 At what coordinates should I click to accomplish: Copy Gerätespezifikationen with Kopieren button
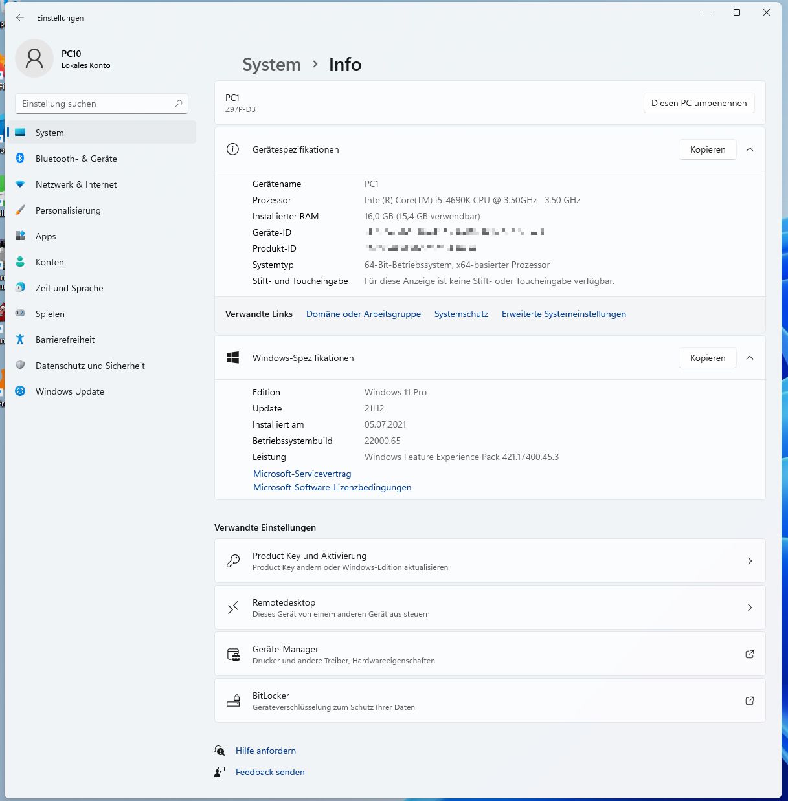click(x=708, y=149)
